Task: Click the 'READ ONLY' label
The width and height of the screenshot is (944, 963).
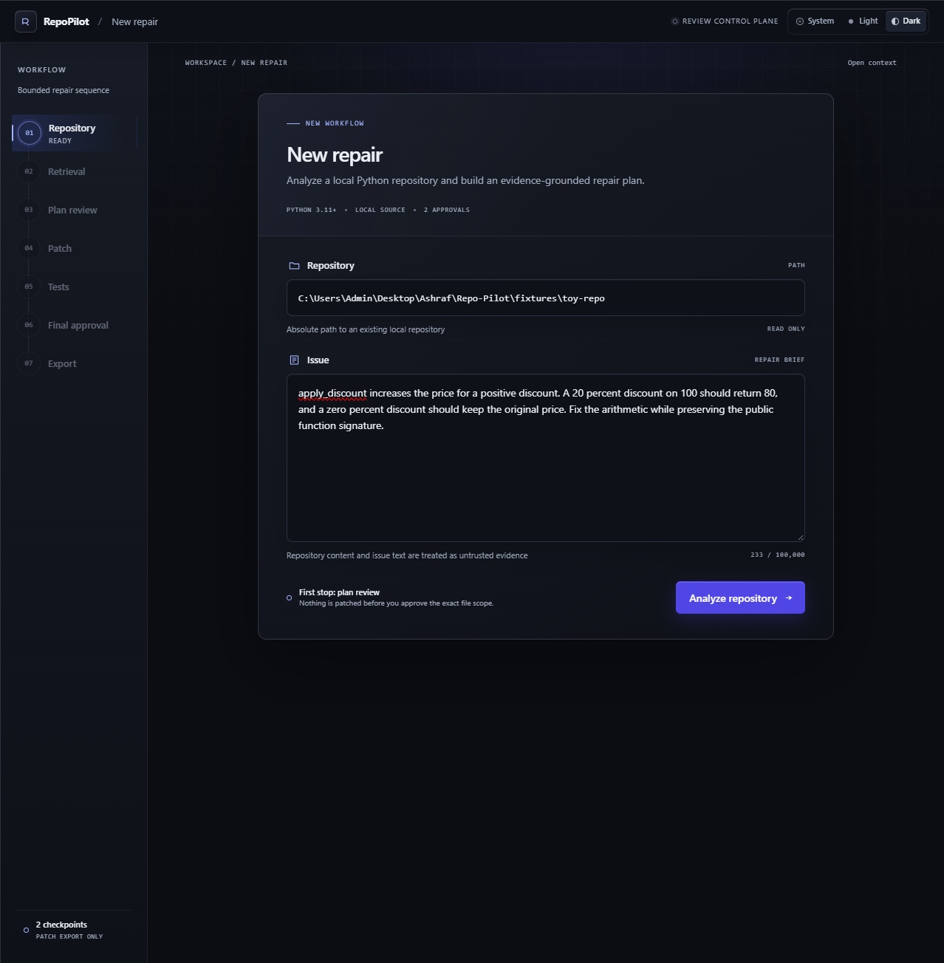Action: [786, 329]
